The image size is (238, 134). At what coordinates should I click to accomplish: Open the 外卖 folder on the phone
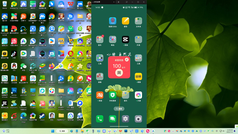click(x=138, y=39)
